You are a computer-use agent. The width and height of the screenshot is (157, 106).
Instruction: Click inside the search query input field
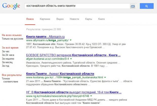(76, 6)
